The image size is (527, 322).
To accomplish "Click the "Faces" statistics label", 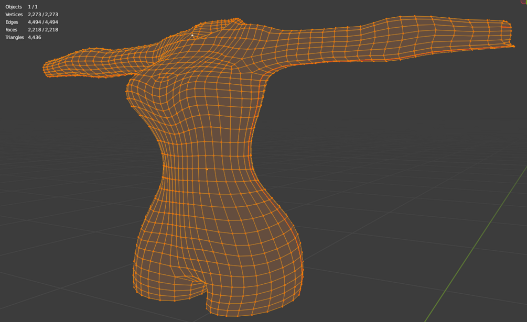I will pyautogui.click(x=12, y=30).
